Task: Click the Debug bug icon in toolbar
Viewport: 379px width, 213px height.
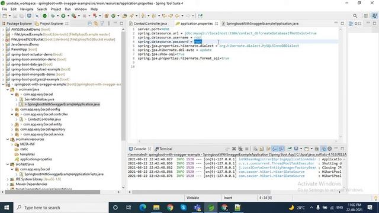Action: click(53, 16)
